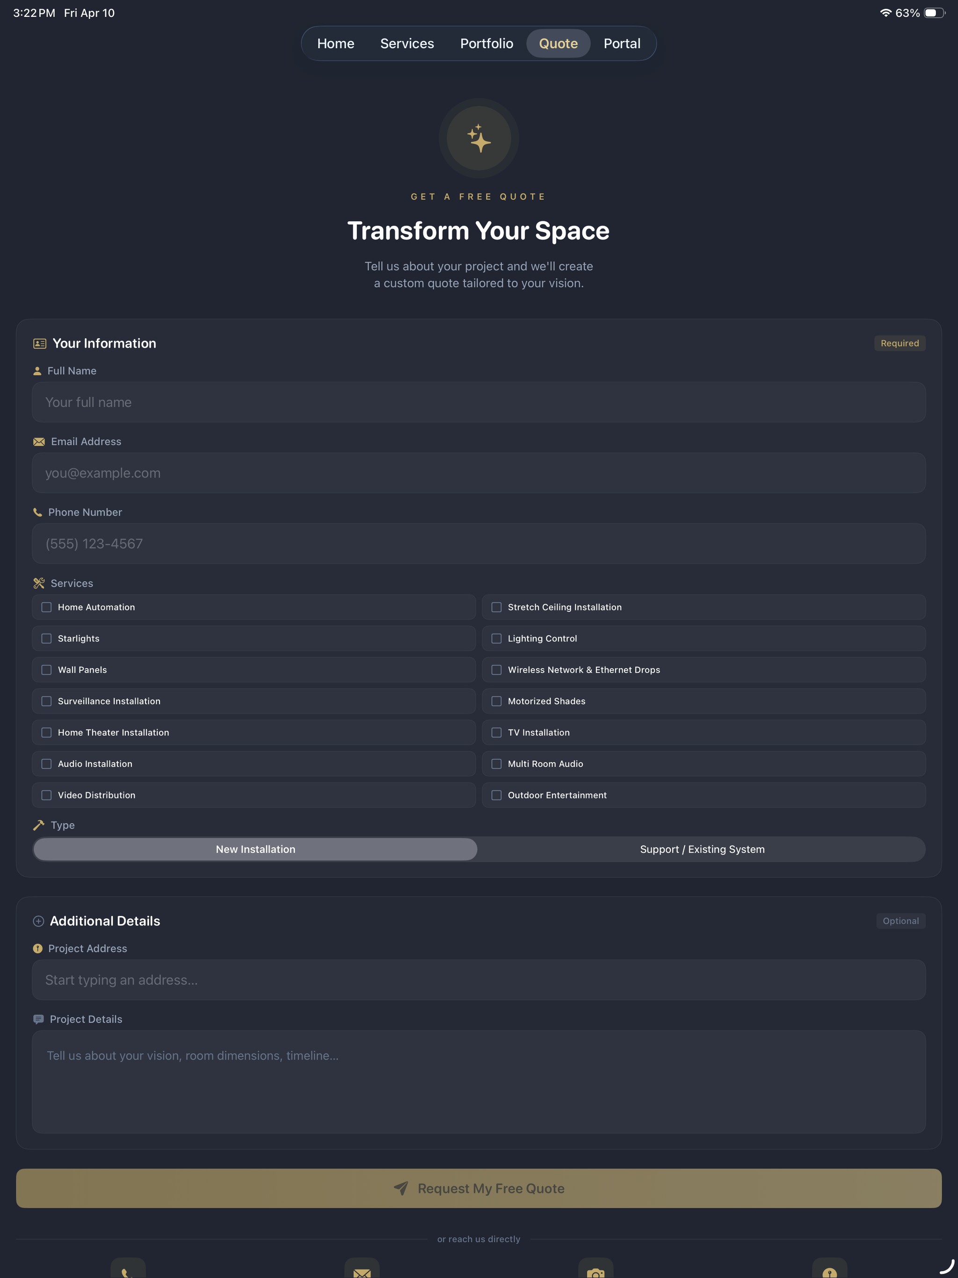The image size is (958, 1278).
Task: Click the Project Details text area
Action: (479, 1082)
